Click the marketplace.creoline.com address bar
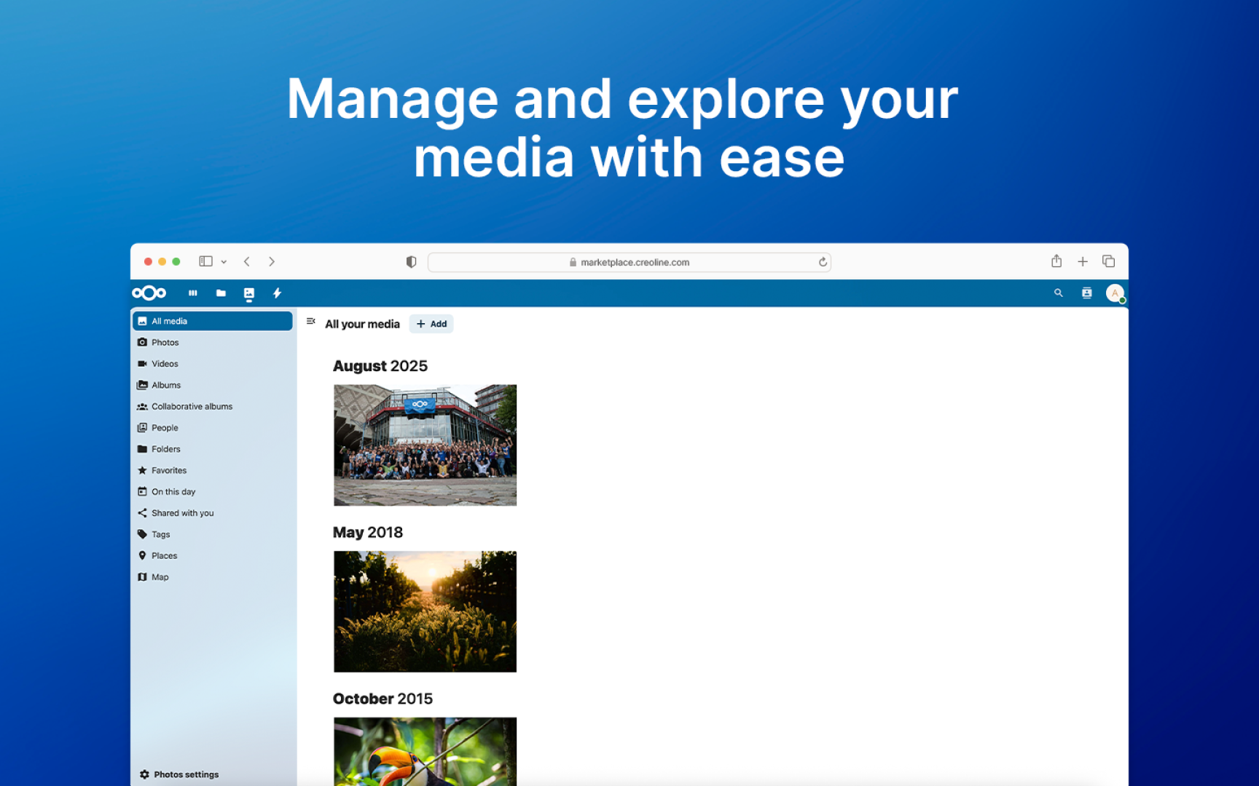 pos(629,262)
